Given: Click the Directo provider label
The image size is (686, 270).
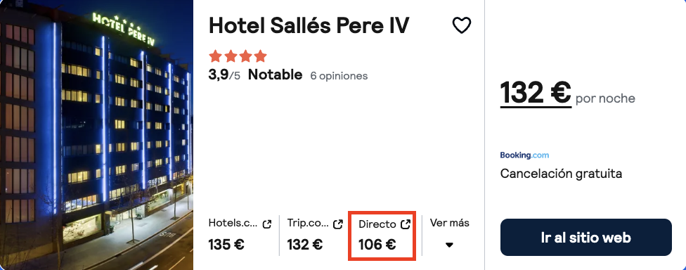Looking at the screenshot, I should (377, 224).
